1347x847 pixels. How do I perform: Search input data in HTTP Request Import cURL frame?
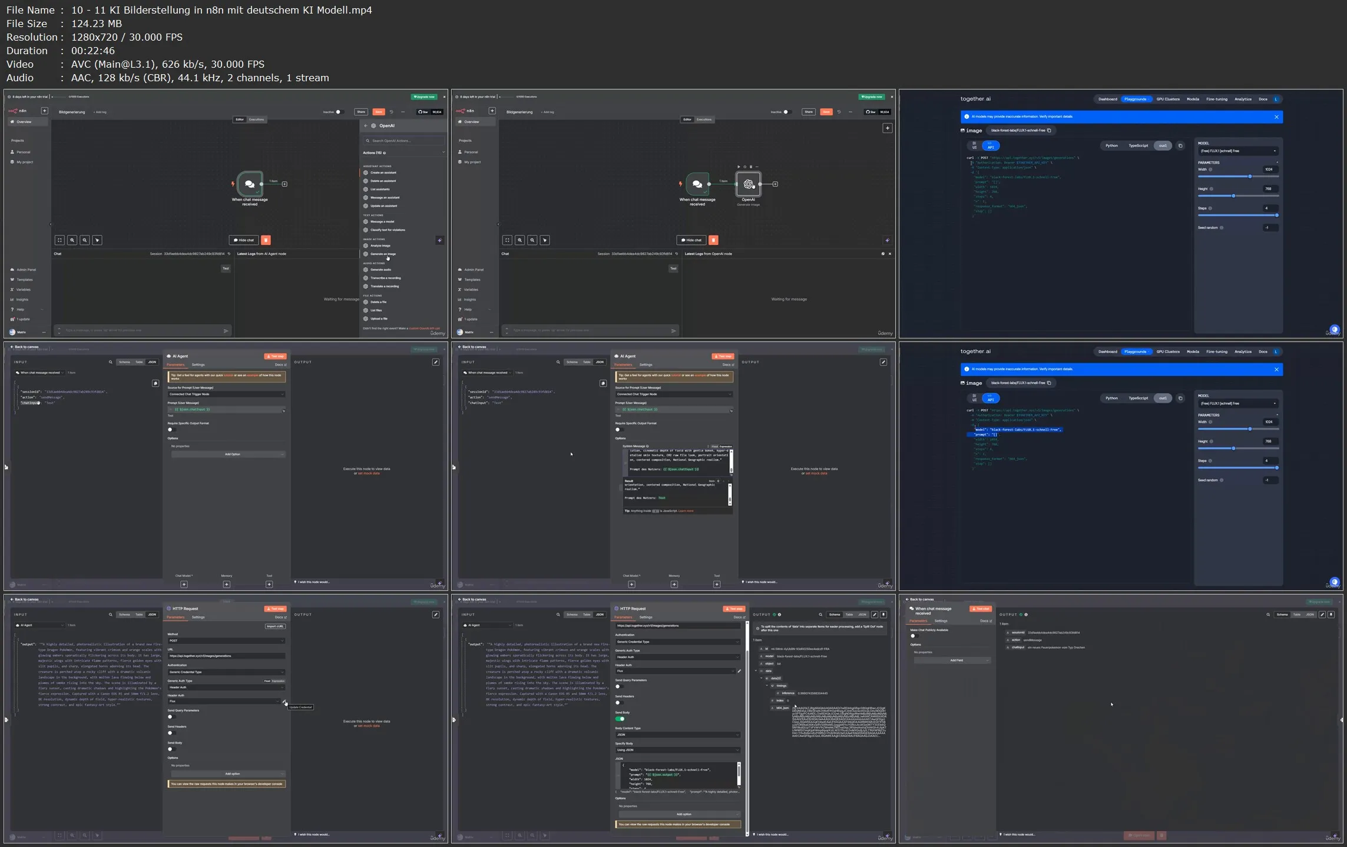(x=110, y=615)
